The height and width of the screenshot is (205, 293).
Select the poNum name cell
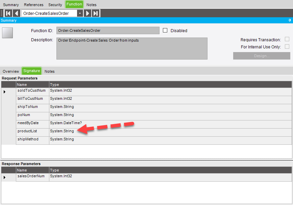click(x=32, y=116)
